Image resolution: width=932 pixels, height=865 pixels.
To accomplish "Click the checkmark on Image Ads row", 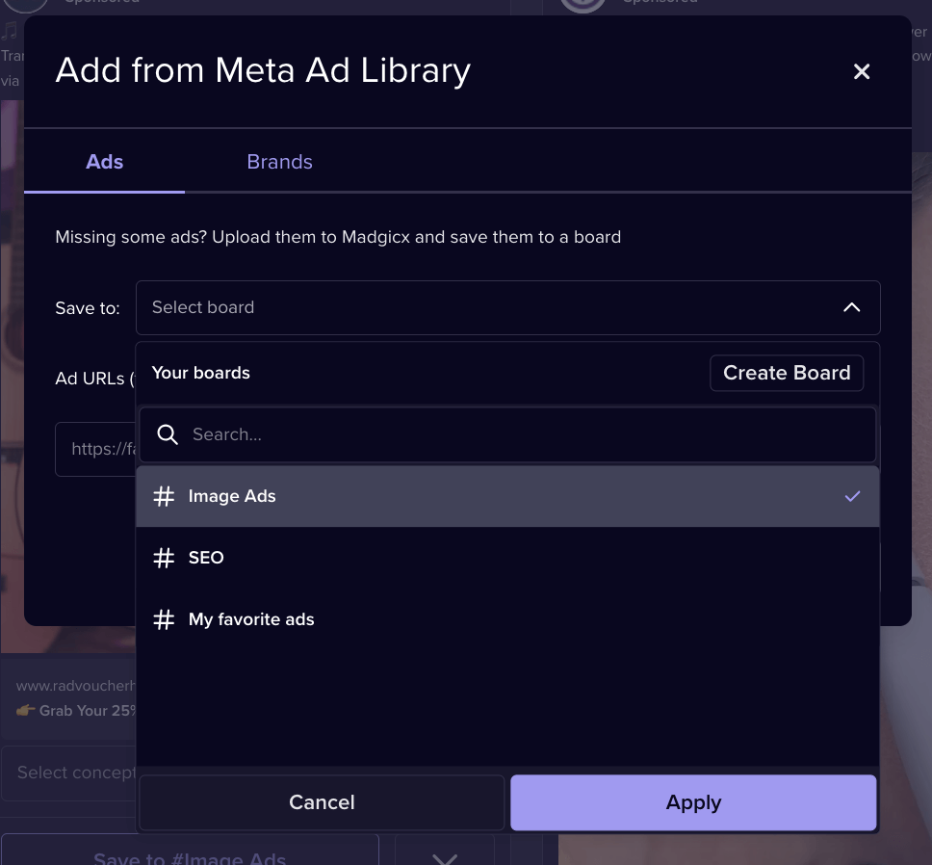I will (852, 496).
